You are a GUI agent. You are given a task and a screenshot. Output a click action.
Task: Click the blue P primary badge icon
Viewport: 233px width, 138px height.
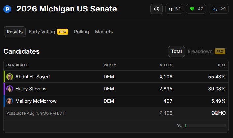[x=7, y=9]
